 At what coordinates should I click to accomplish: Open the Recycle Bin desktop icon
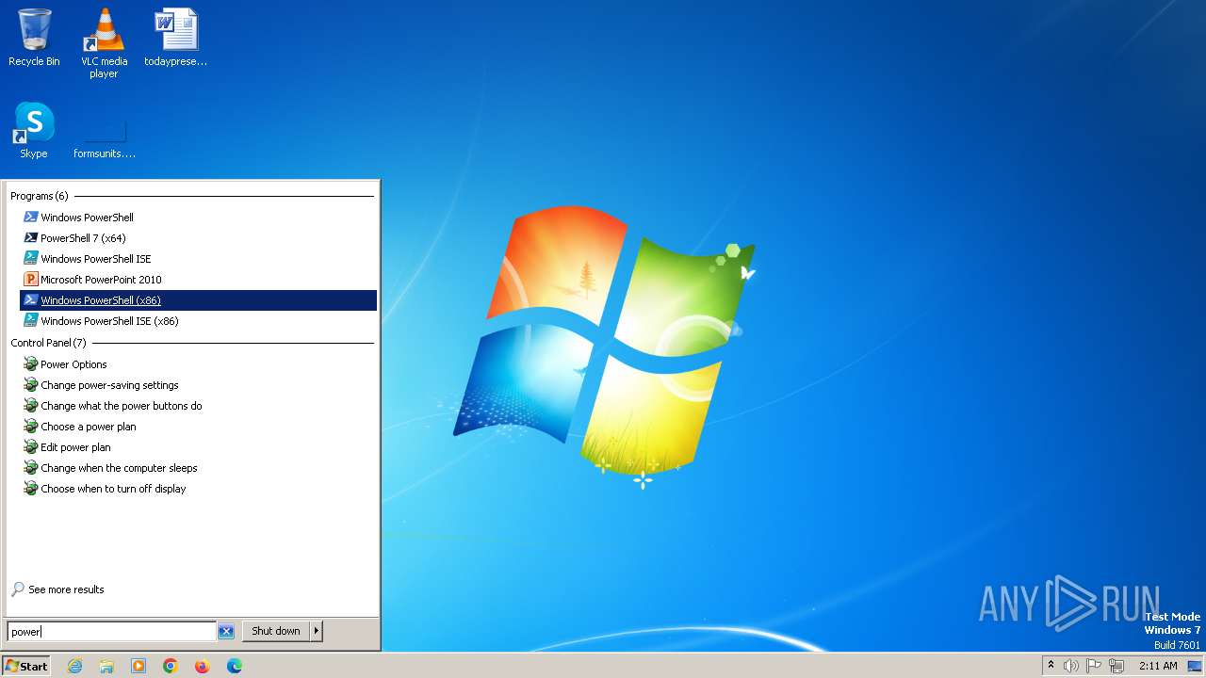point(34,38)
